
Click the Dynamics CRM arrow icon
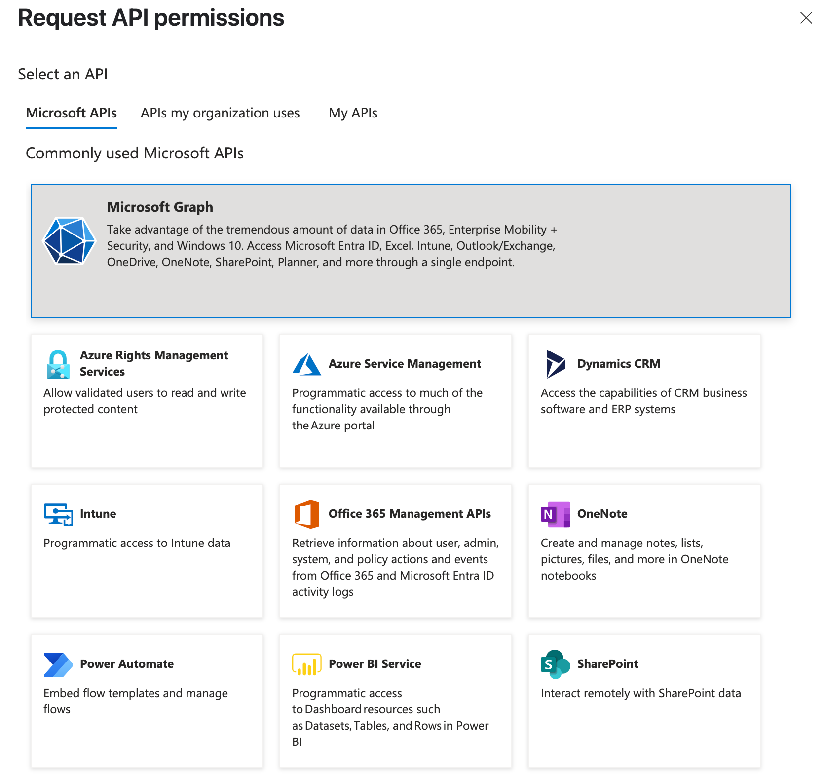(556, 364)
